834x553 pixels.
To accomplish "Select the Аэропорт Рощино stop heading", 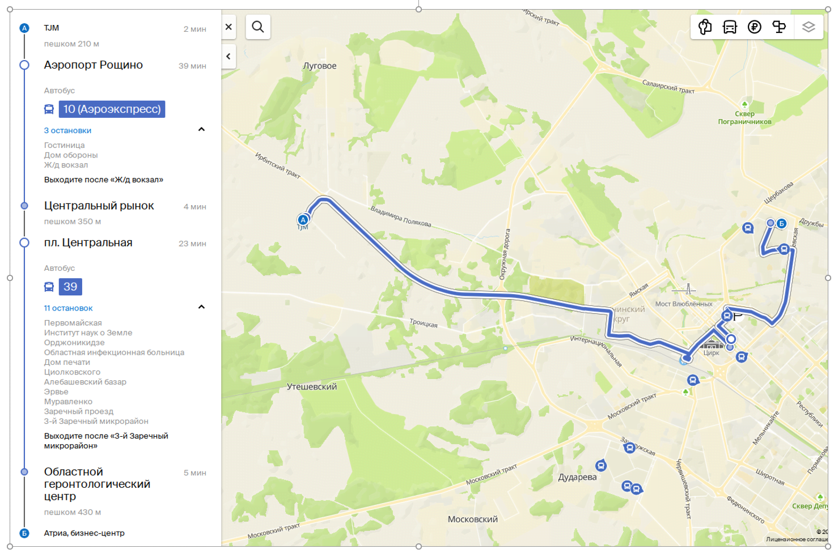I will click(94, 65).
